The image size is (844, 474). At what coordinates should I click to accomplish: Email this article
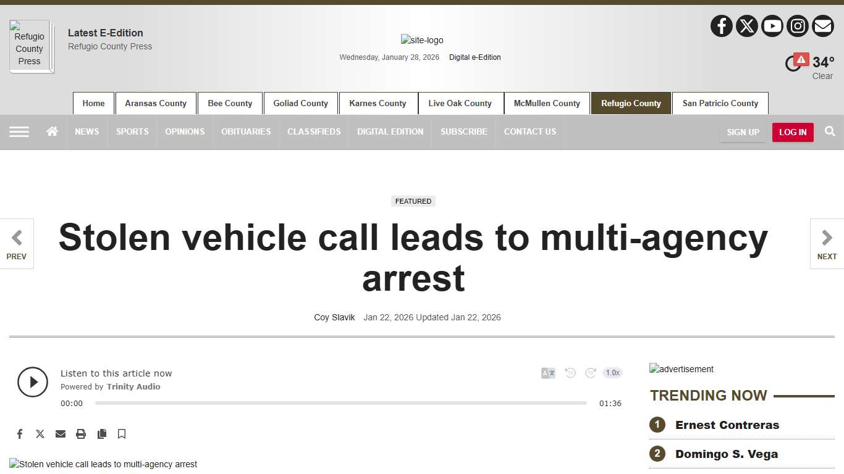61,434
